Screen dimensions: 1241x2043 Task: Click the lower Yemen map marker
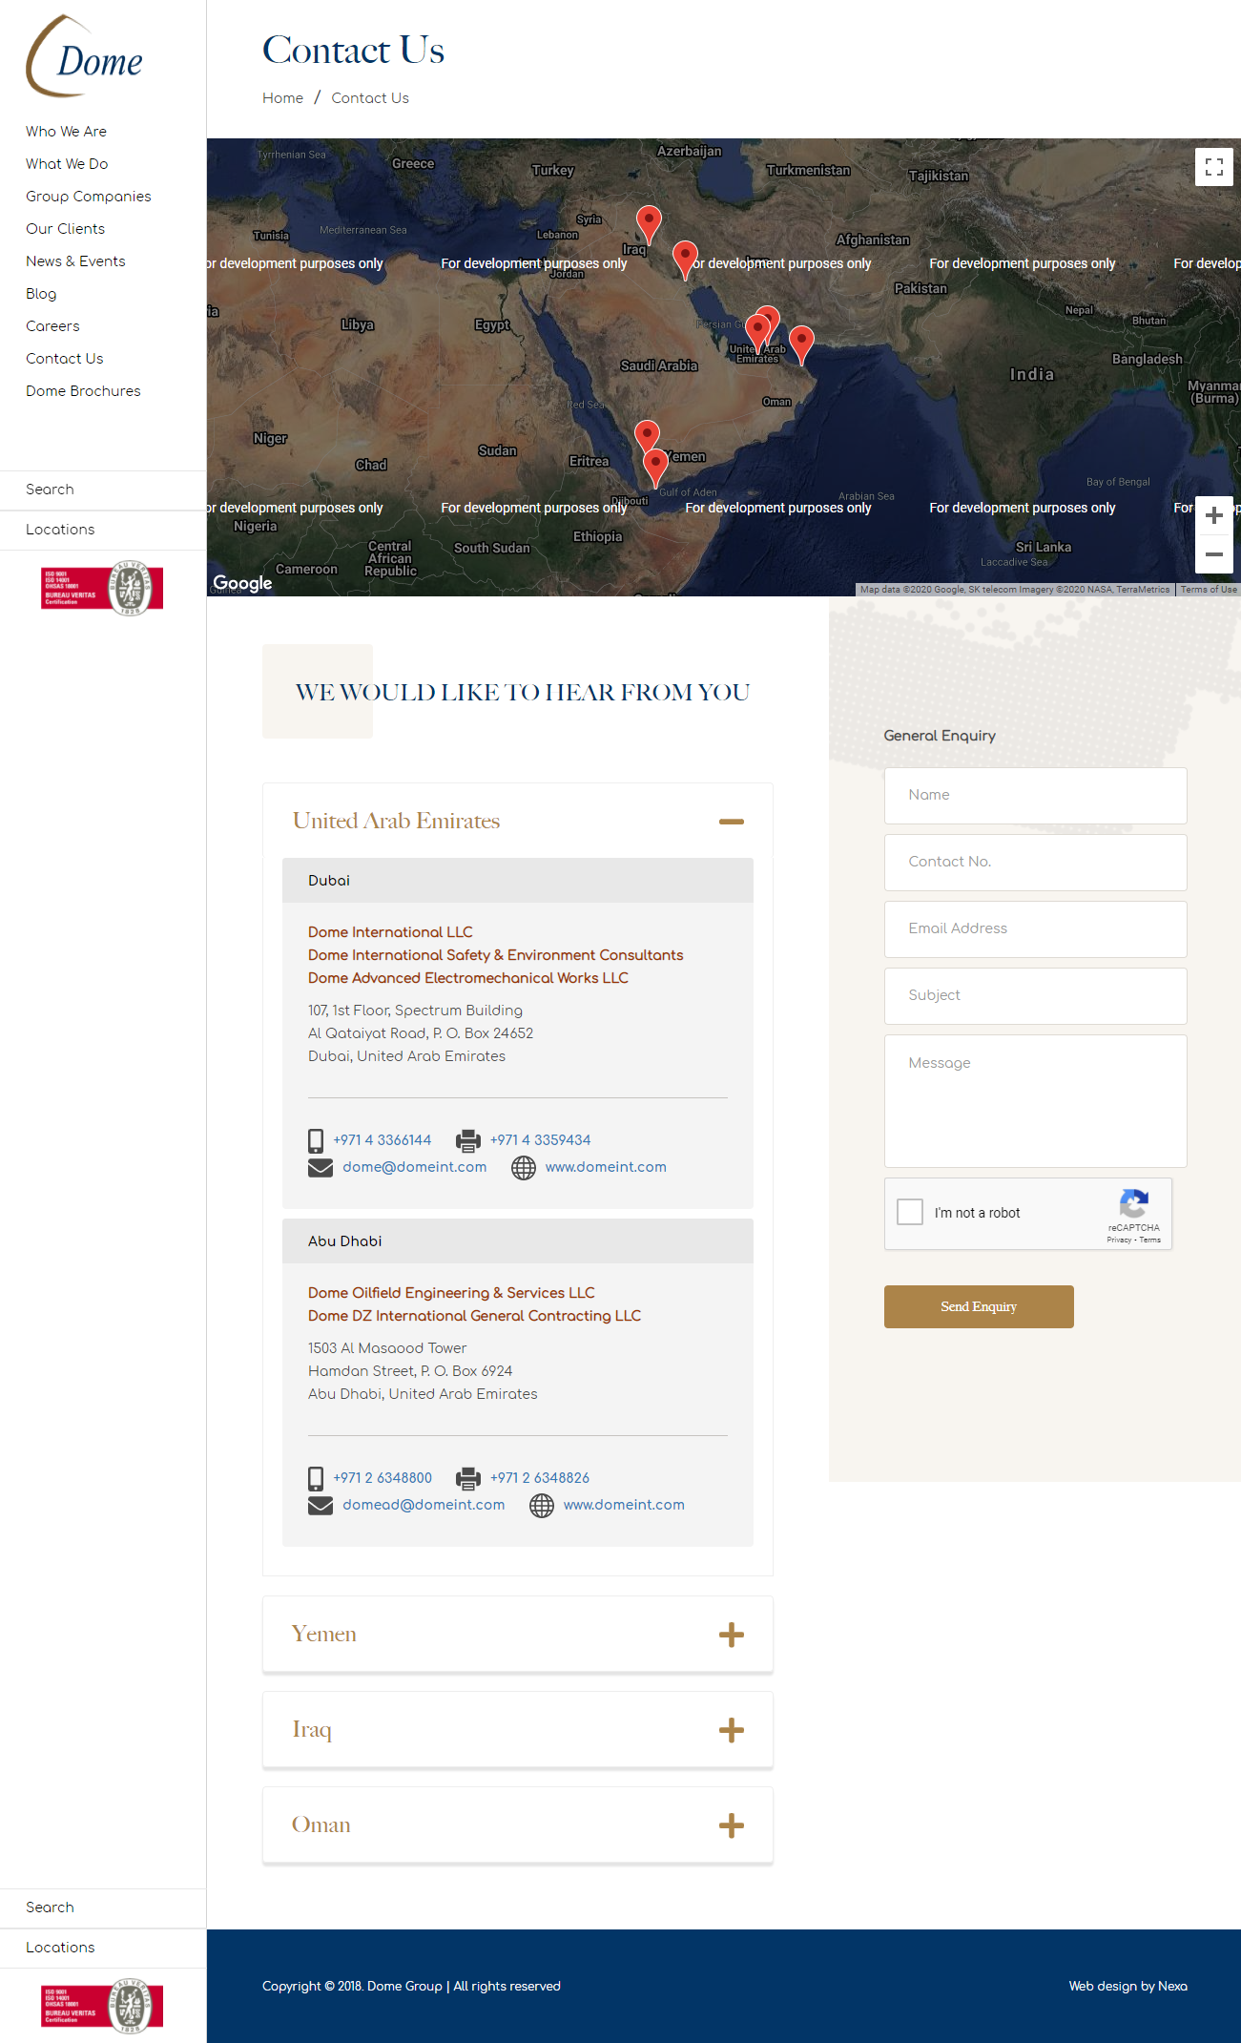[655, 469]
